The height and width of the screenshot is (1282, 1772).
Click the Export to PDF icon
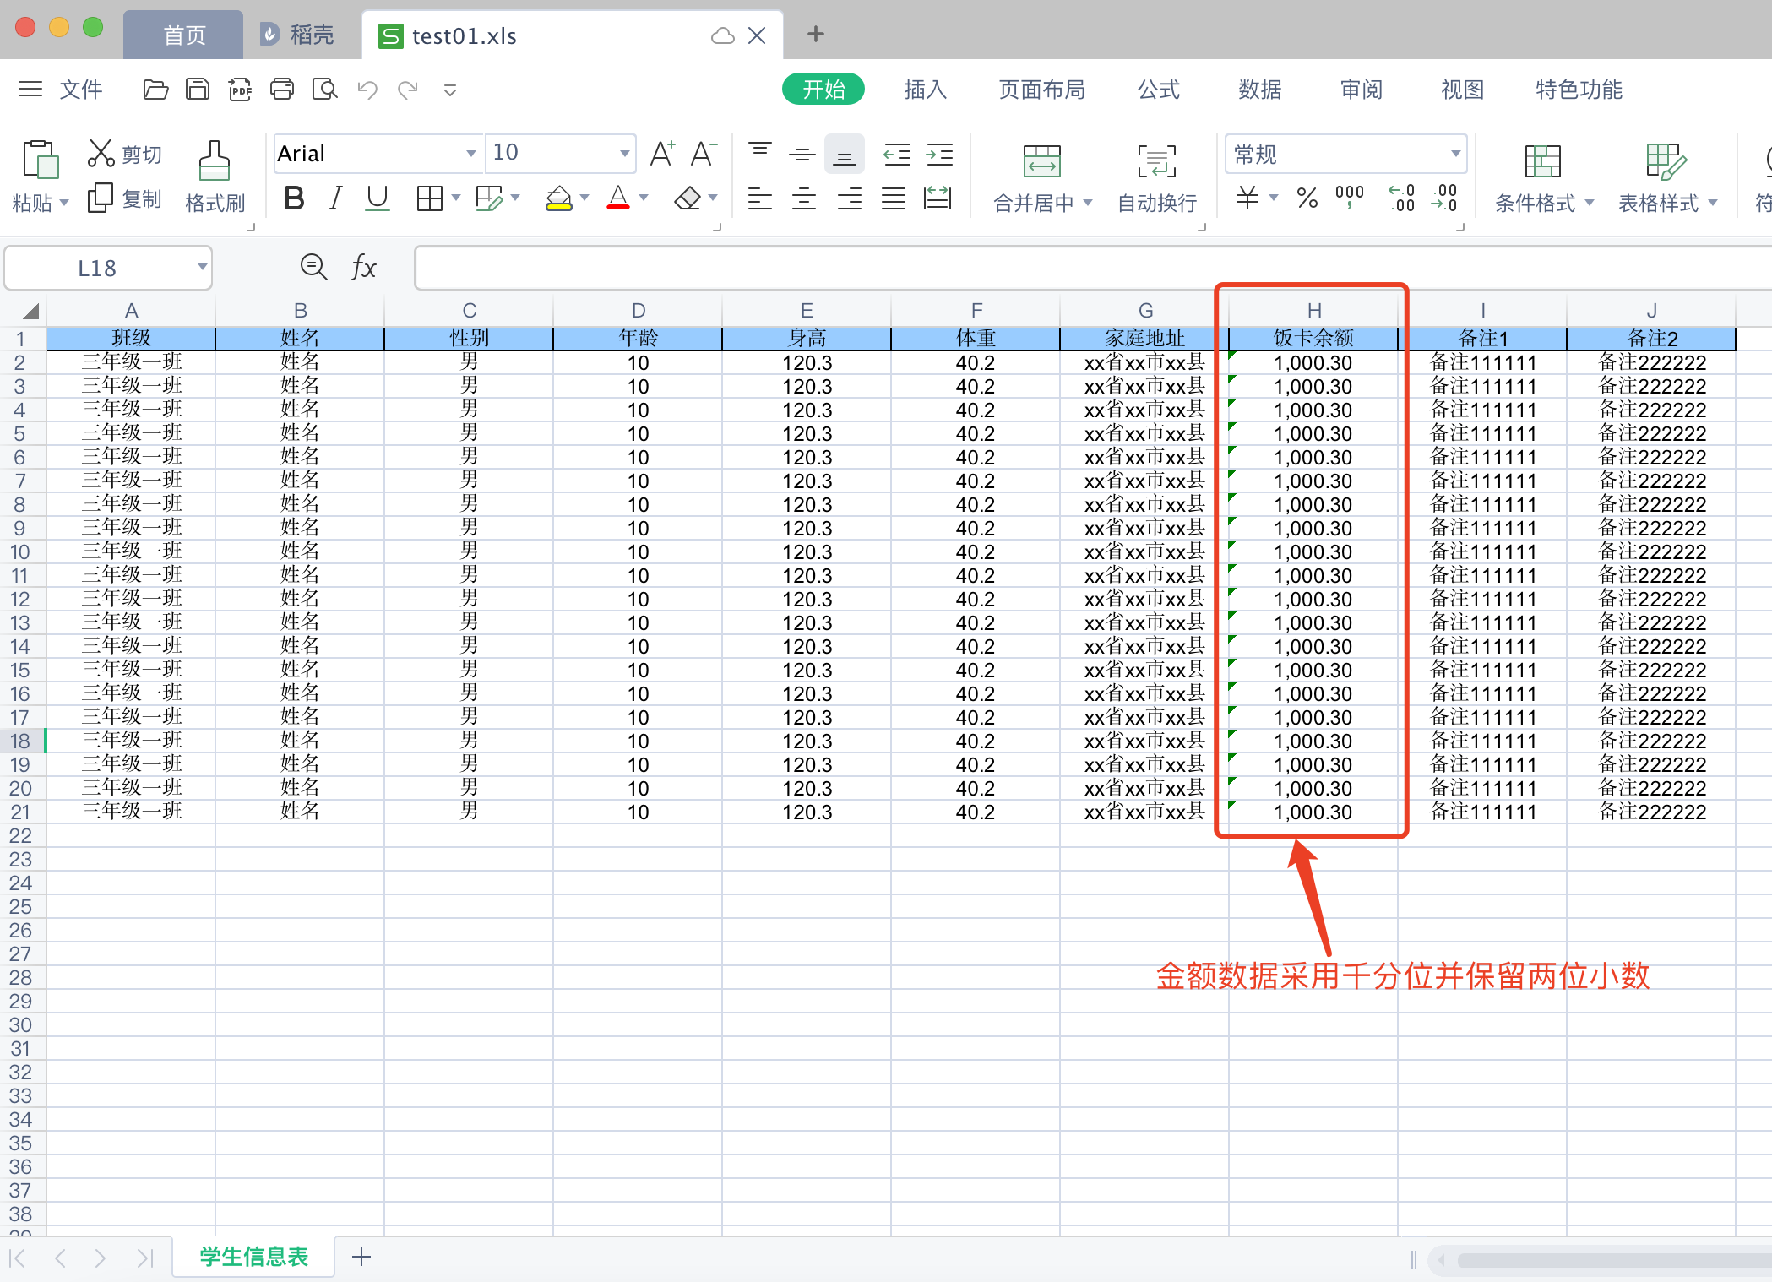240,90
